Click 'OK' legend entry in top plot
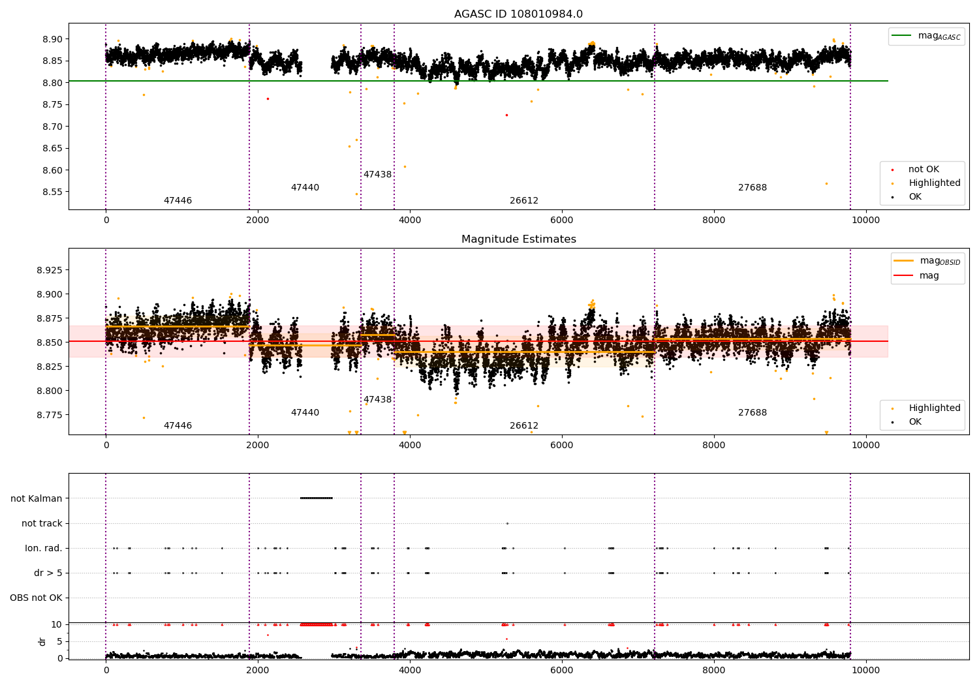This screenshot has height=685, width=979. 907,197
